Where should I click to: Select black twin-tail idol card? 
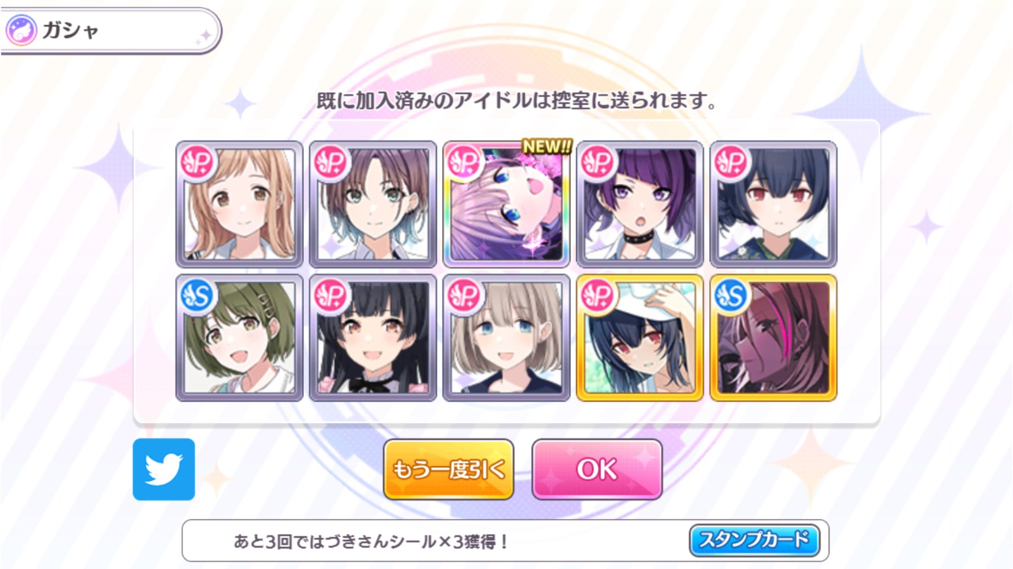(373, 338)
